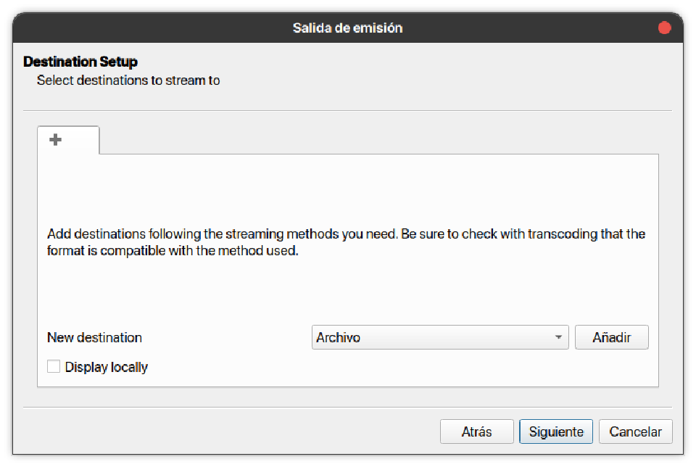
Task: Enable the Display locally checkbox
Action: click(x=54, y=367)
